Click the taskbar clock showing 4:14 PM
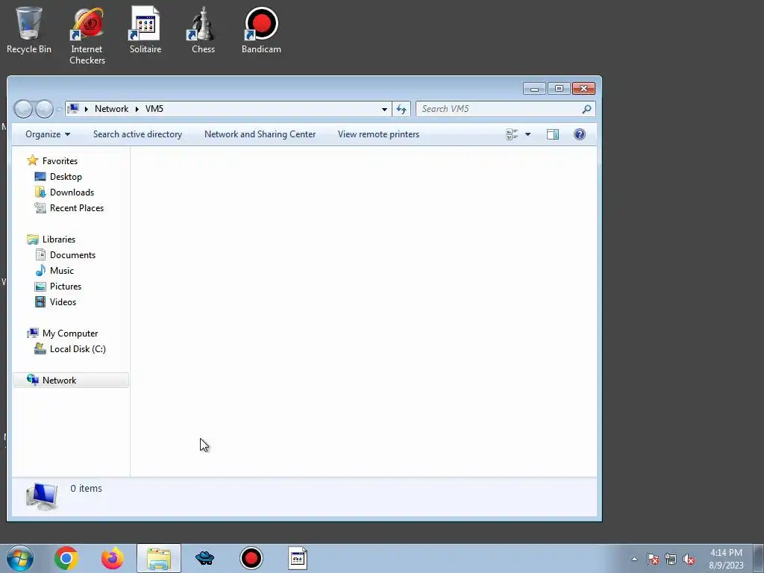764x573 pixels. [x=726, y=559]
